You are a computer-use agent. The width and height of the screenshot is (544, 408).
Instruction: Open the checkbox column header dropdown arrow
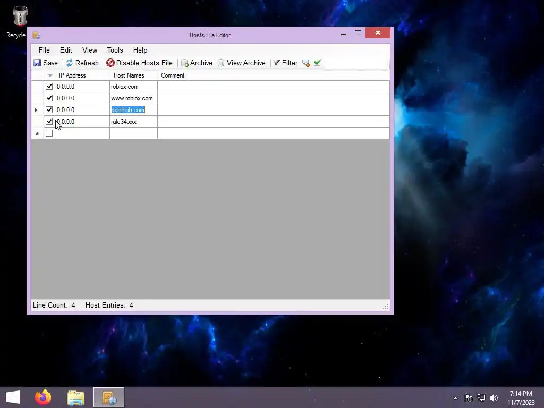coord(49,75)
